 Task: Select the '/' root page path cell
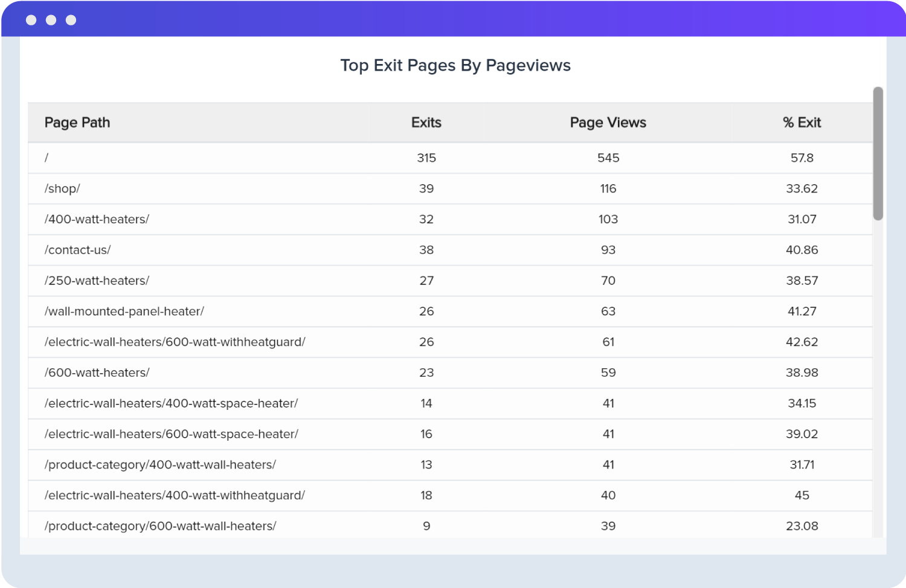coord(47,158)
